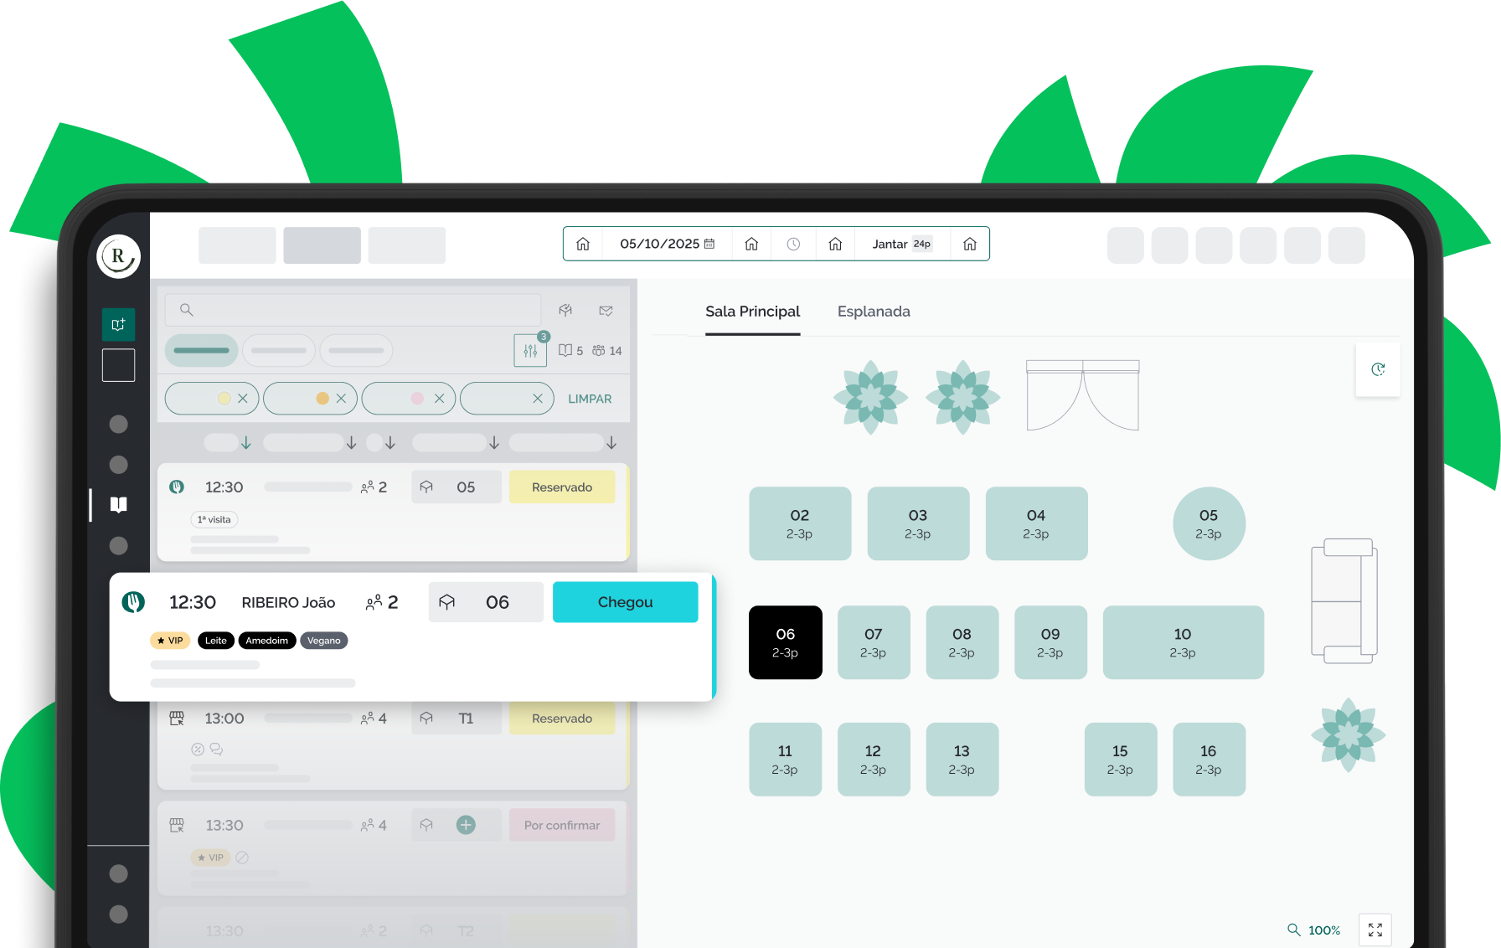Viewport: 1501px width, 948px height.
Task: Remove the pink-dot filter chip
Action: click(x=439, y=399)
